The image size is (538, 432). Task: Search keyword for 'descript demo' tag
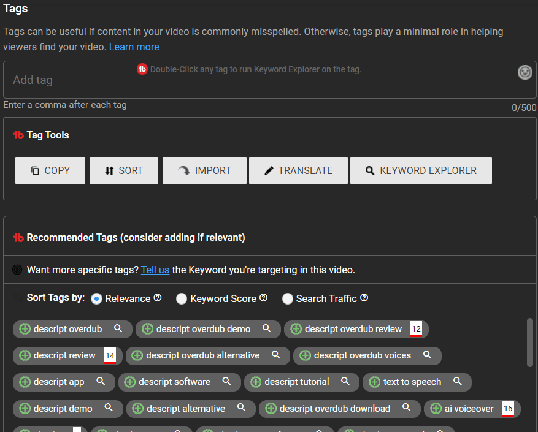coord(109,407)
